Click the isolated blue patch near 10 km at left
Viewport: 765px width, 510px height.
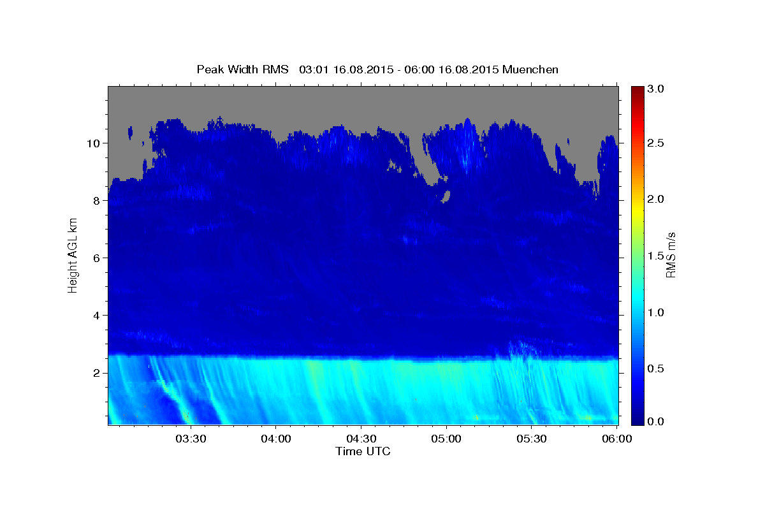(x=130, y=133)
